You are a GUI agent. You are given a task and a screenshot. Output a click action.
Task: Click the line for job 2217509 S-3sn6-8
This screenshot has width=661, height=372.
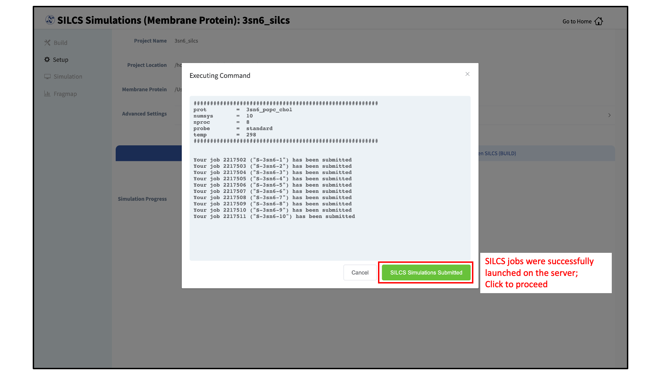(x=273, y=204)
